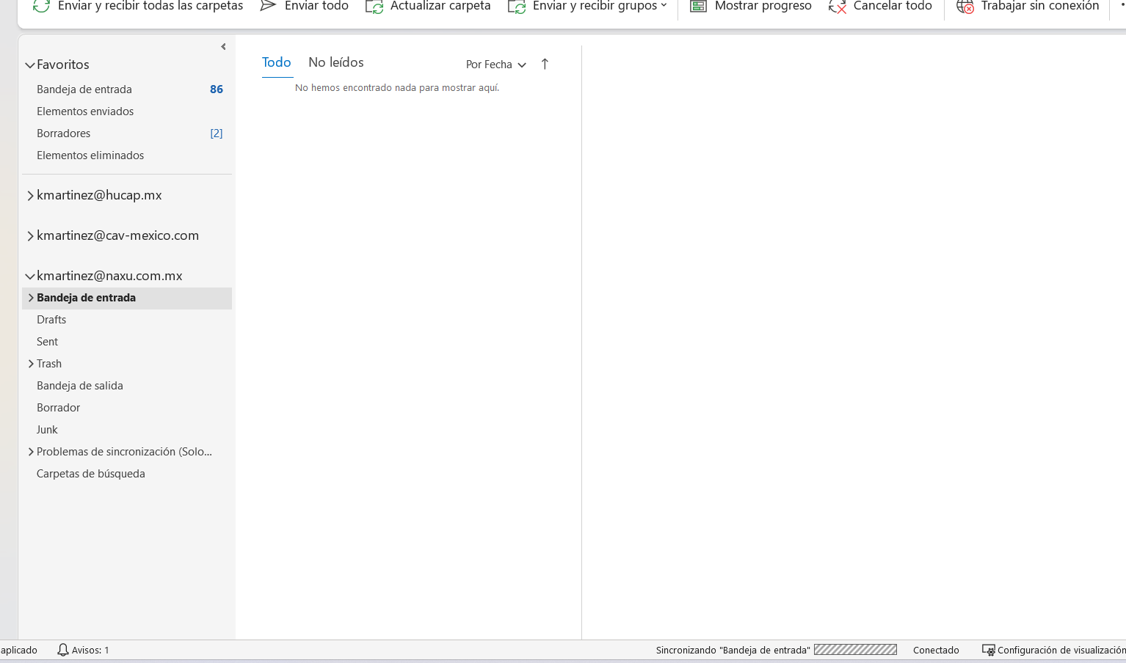The width and height of the screenshot is (1126, 663).
Task: Click the Avisos bell icon
Action: (63, 650)
